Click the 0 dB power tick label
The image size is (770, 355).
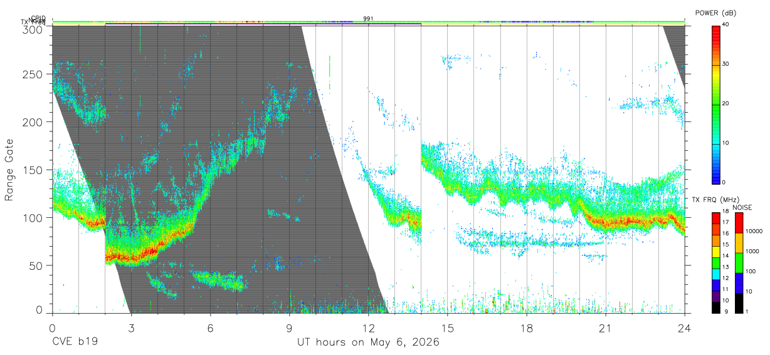point(724,182)
